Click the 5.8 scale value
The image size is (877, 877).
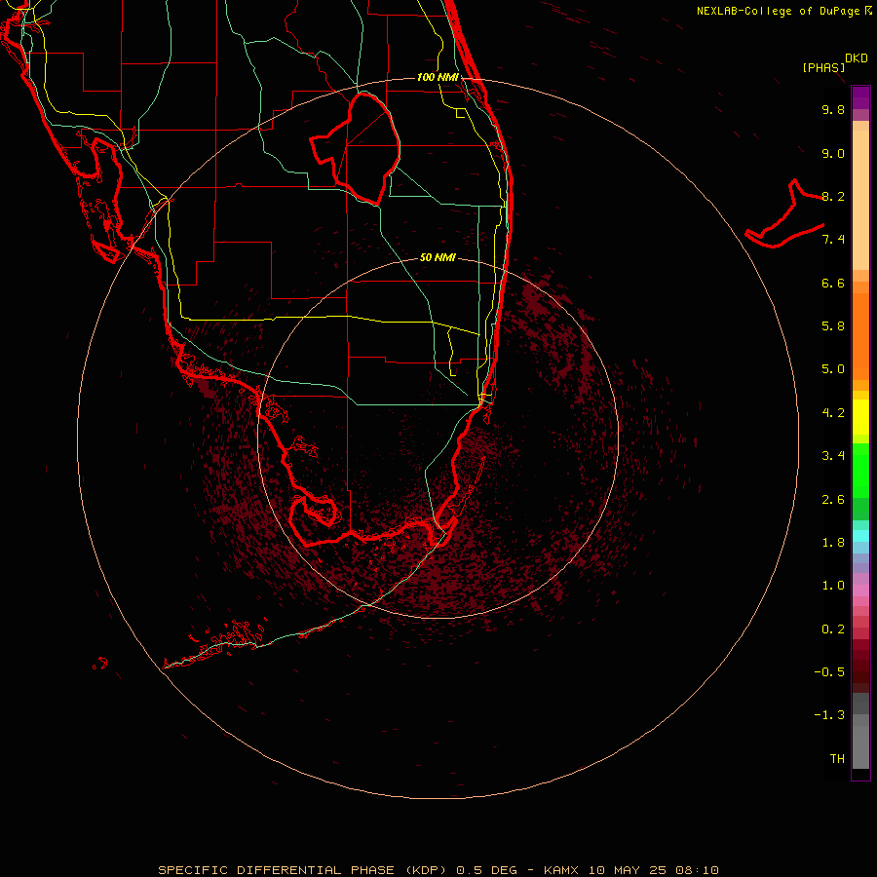pyautogui.click(x=833, y=326)
